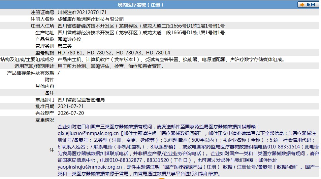Click the 有效期至 label
This screenshot has height=179, width=321.
(x=45, y=113)
